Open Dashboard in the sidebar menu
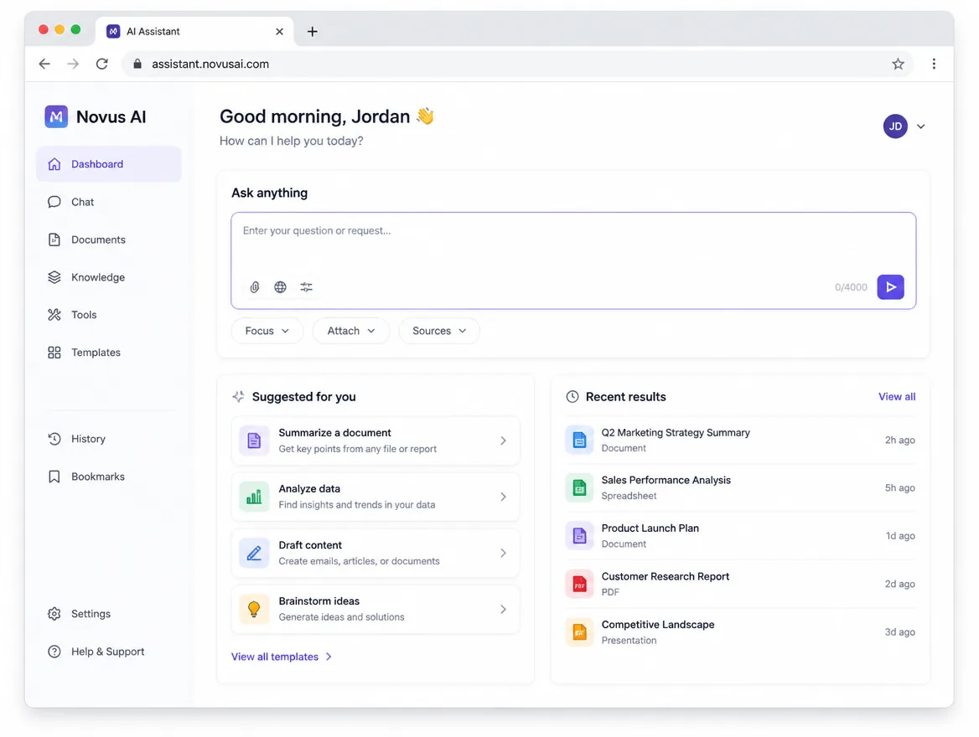The height and width of the screenshot is (737, 979). point(109,164)
